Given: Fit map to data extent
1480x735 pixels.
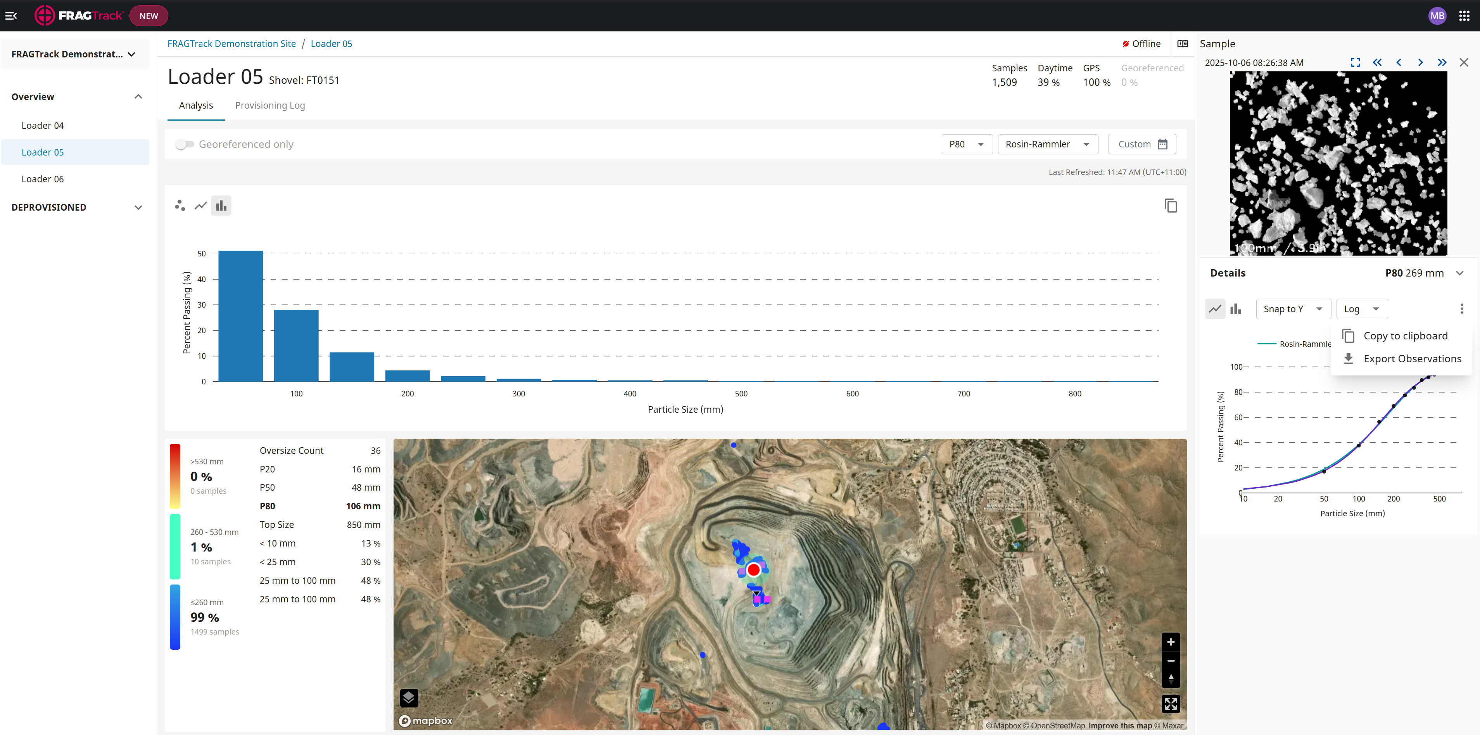Looking at the screenshot, I should [x=1170, y=704].
